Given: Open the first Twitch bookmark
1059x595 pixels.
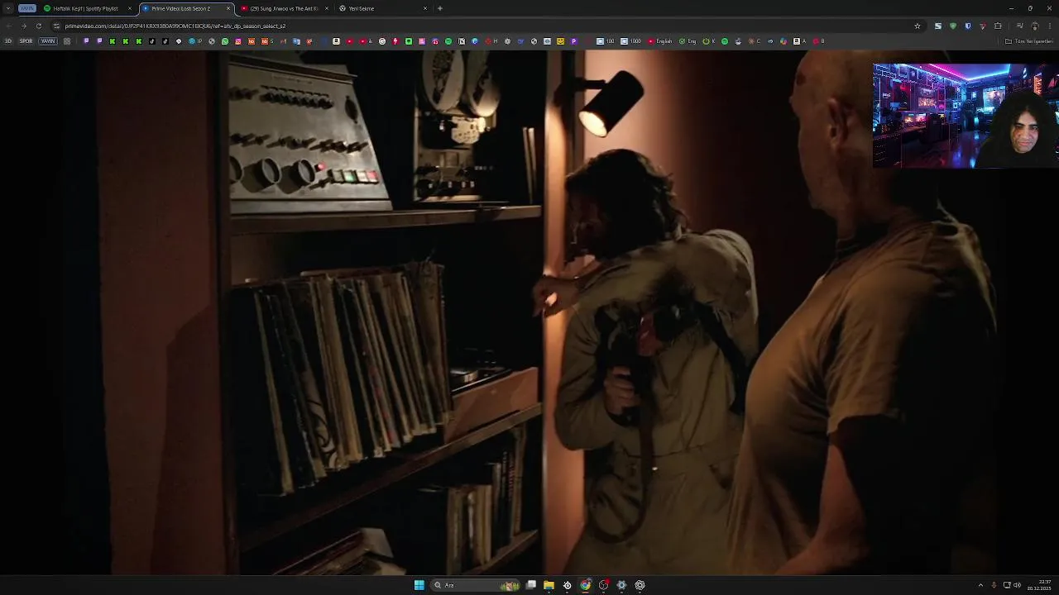Looking at the screenshot, I should 86,41.
